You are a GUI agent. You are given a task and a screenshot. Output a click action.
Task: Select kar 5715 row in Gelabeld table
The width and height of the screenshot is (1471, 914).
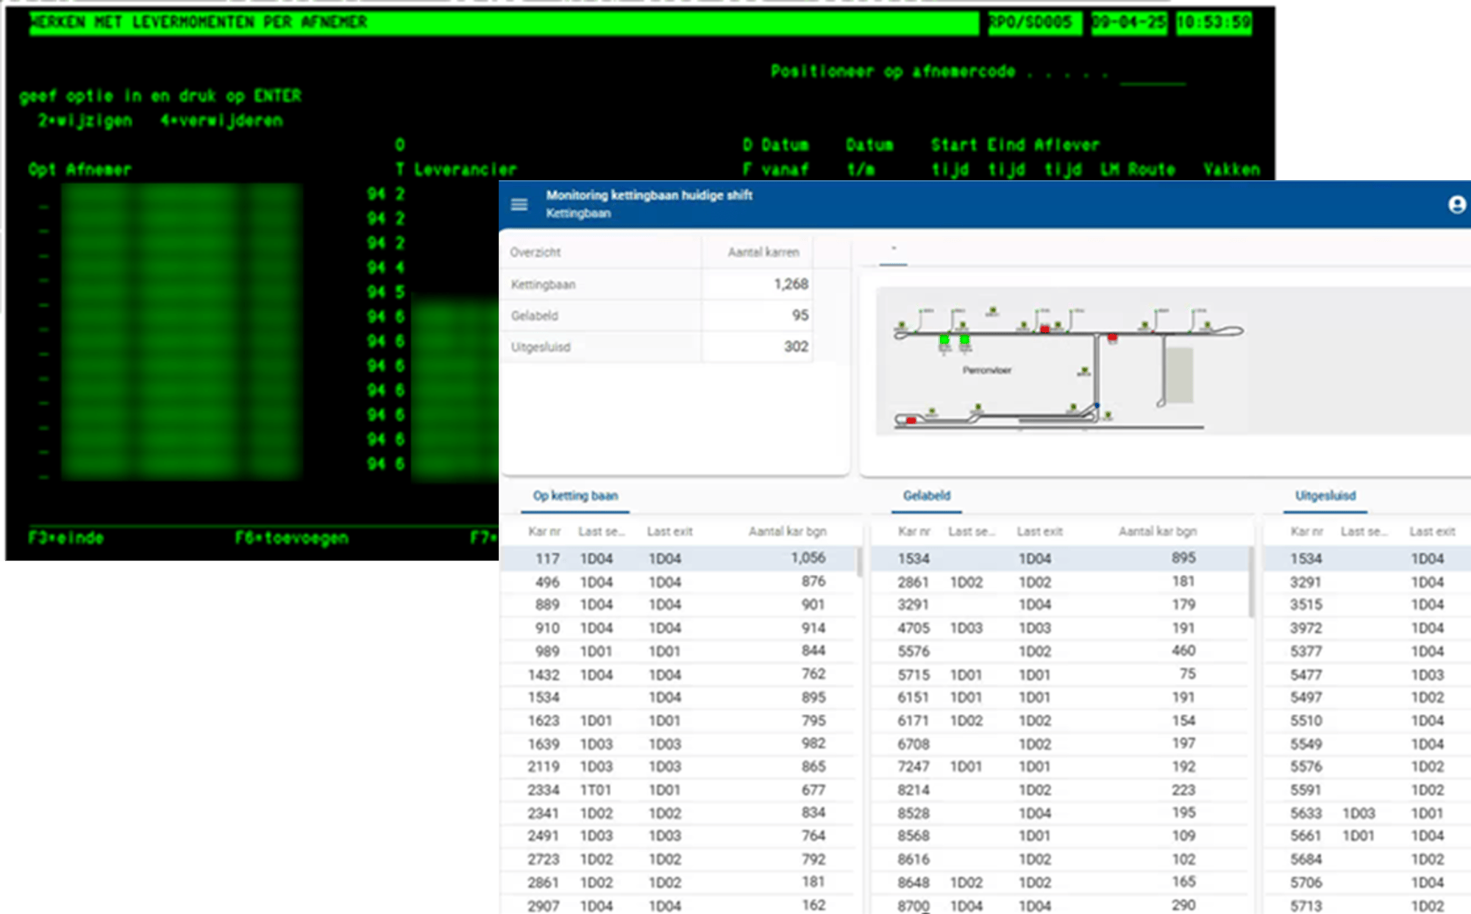[1059, 674]
